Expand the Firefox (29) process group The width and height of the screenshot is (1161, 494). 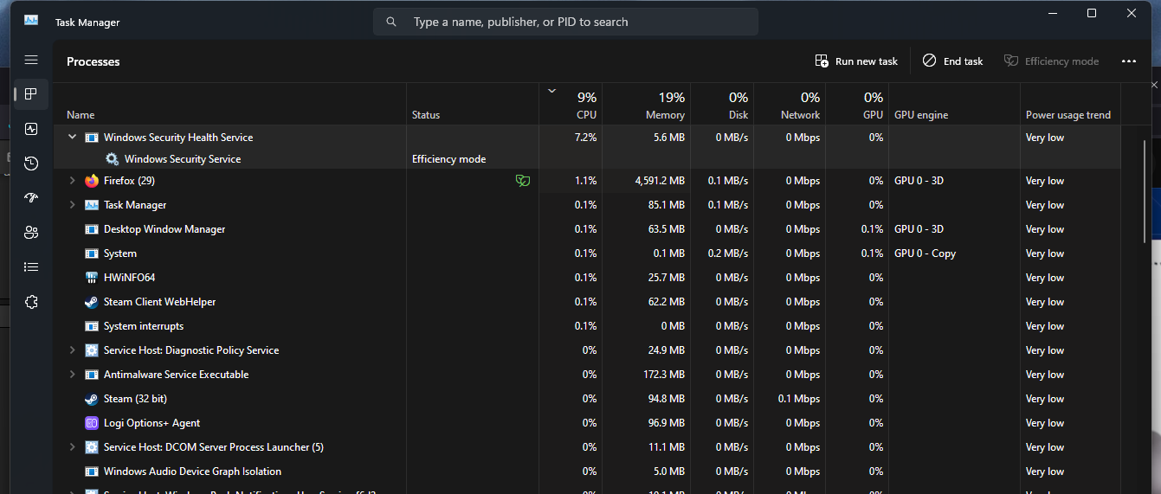tap(73, 181)
